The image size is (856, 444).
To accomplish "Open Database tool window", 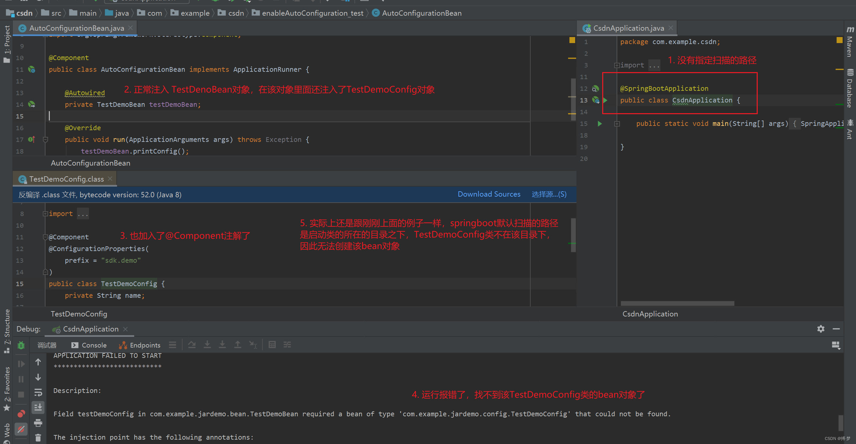I will [x=850, y=88].
